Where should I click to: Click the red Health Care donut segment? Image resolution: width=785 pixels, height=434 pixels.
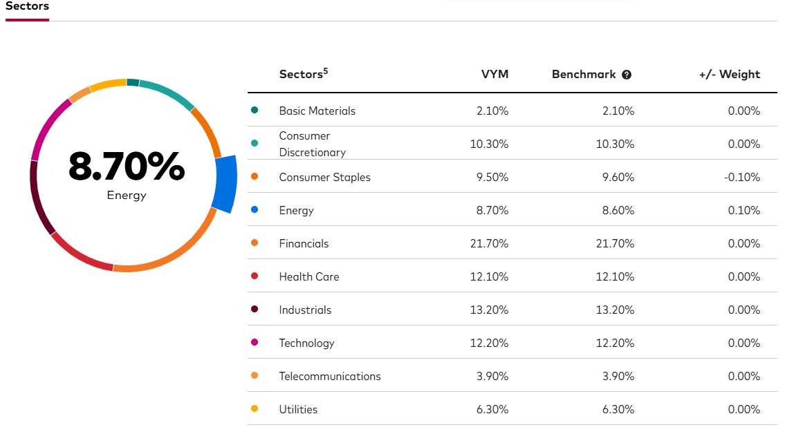[x=81, y=256]
